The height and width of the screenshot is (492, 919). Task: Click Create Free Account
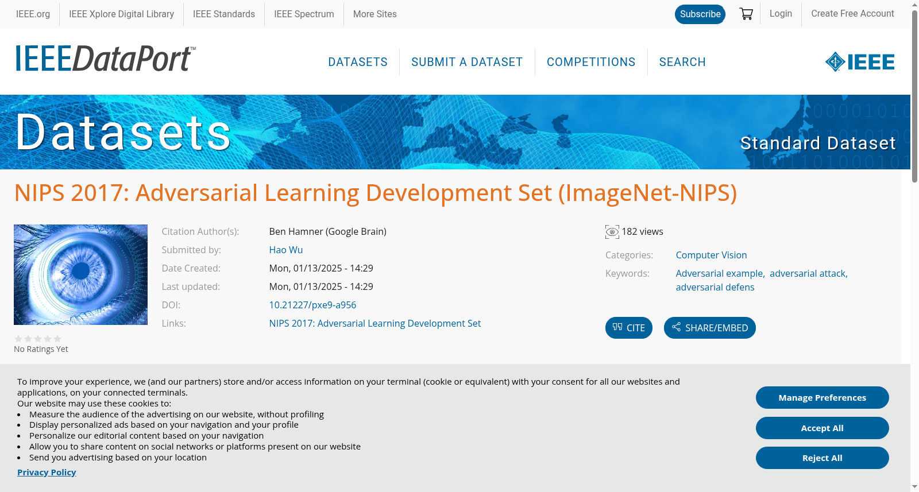pyautogui.click(x=852, y=13)
